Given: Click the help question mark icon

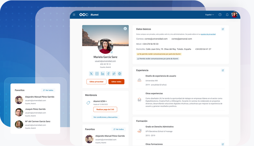Looking at the screenshot, I should (x=220, y=15).
